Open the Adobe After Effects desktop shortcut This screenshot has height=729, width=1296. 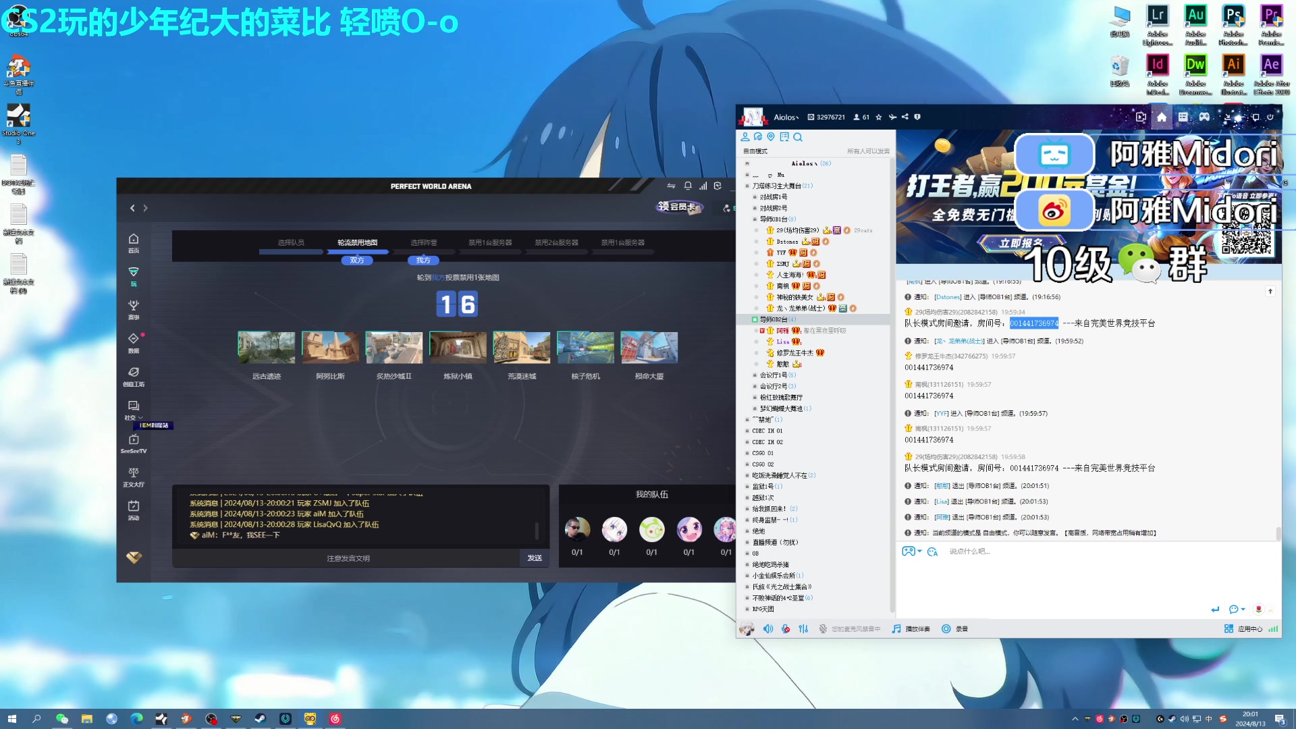tap(1272, 75)
